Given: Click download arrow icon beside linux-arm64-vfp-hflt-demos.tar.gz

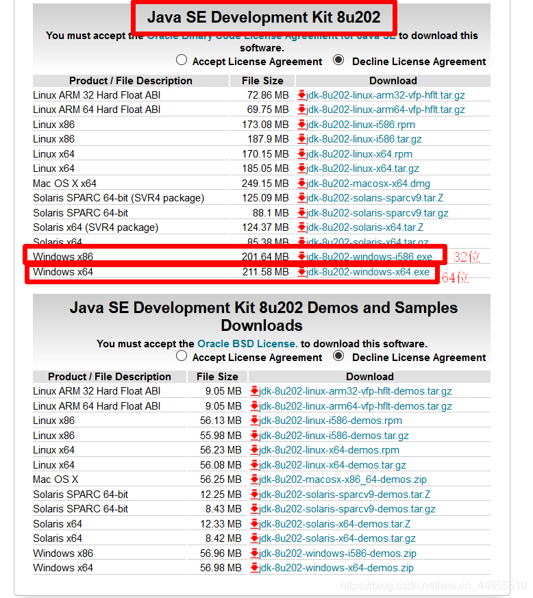Looking at the screenshot, I should pyautogui.click(x=254, y=406).
